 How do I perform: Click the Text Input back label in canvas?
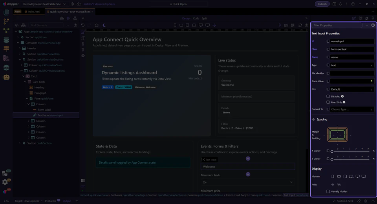coord(210,160)
